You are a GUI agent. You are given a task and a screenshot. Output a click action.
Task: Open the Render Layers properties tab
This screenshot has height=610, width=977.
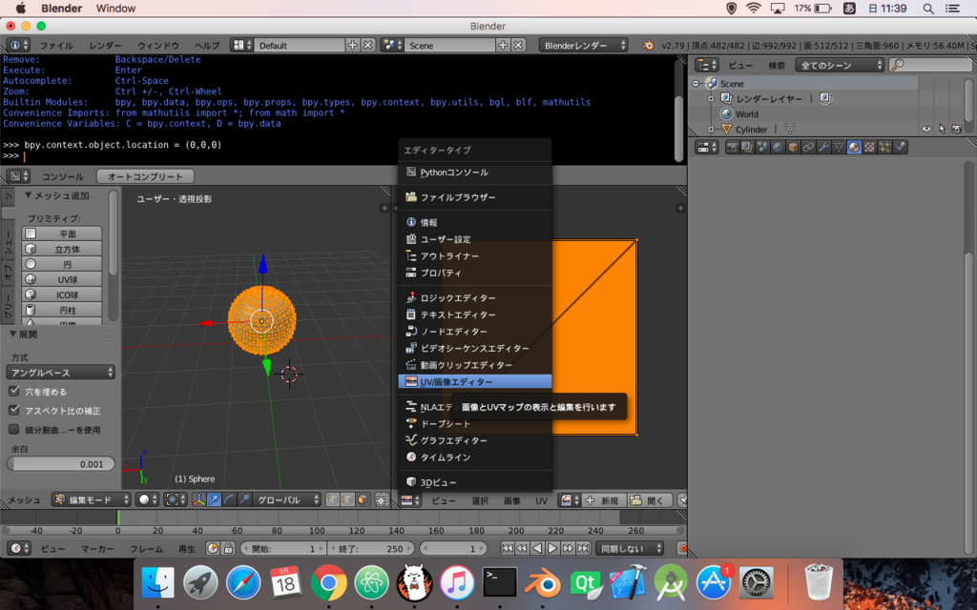click(x=747, y=147)
